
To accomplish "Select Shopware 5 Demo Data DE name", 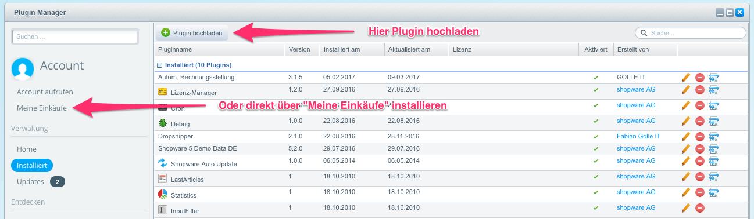I will tap(198, 149).
